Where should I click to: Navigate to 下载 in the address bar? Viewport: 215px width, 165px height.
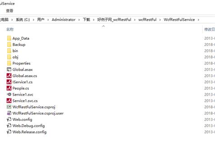pyautogui.click(x=87, y=19)
